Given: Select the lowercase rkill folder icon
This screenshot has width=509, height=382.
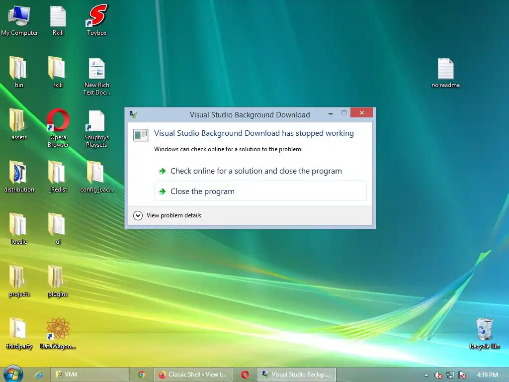Looking at the screenshot, I should 58,72.
